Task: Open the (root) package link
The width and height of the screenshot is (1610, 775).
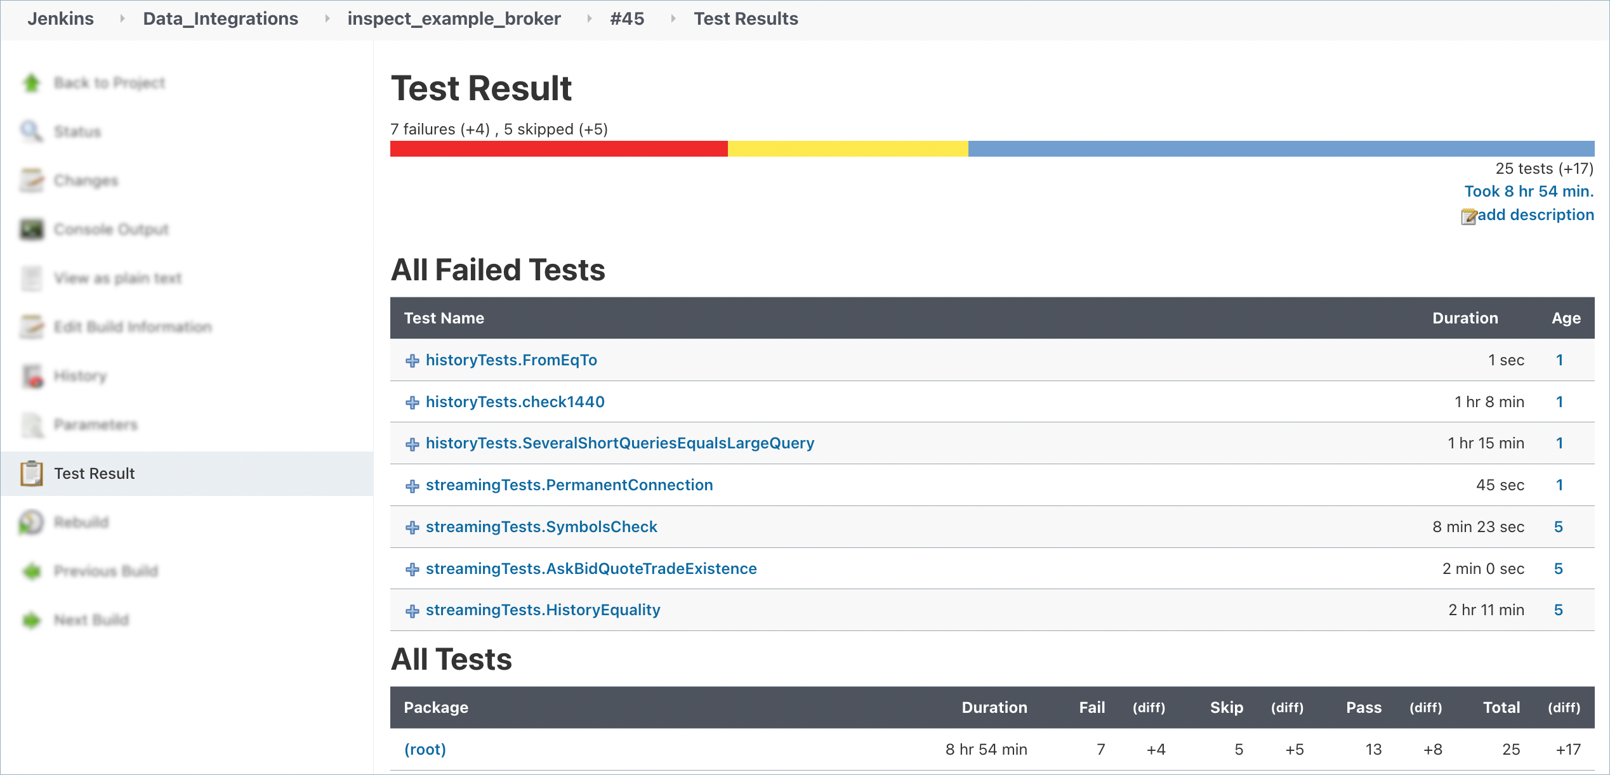Action: (x=425, y=750)
